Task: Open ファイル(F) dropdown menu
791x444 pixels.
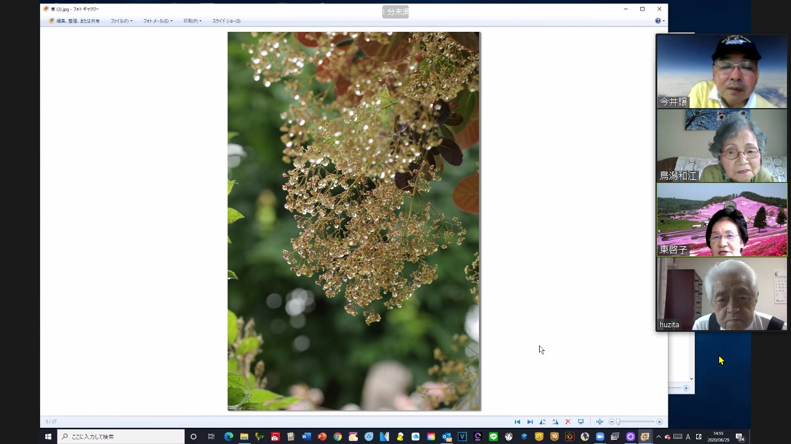Action: [121, 21]
